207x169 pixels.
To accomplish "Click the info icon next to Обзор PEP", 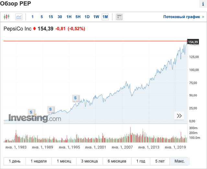I will pos(202,4).
